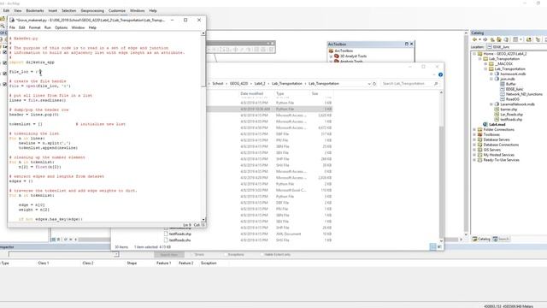Open the Run menu in the Python editor

coord(48,27)
